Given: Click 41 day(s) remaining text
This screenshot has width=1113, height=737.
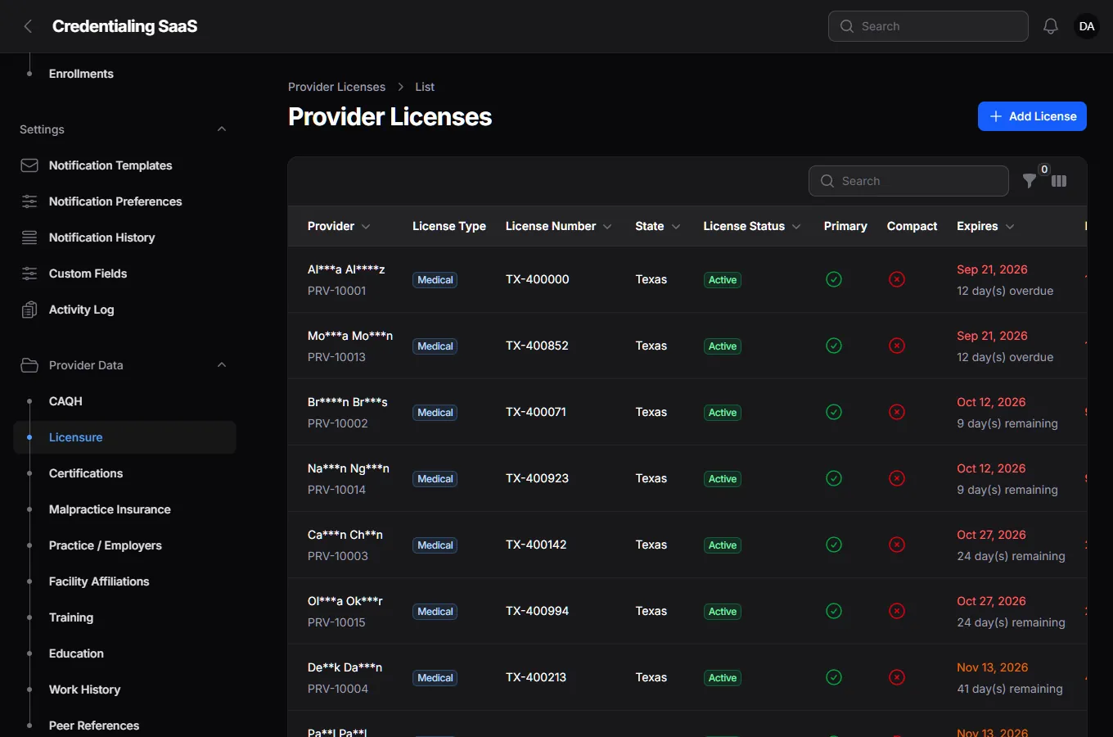Looking at the screenshot, I should coord(1010,689).
